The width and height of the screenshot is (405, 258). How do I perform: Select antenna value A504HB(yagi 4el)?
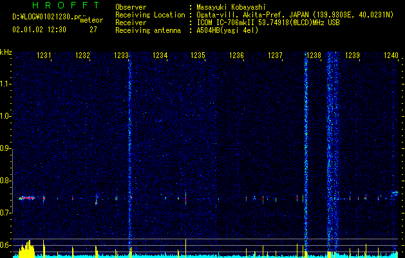(x=227, y=30)
